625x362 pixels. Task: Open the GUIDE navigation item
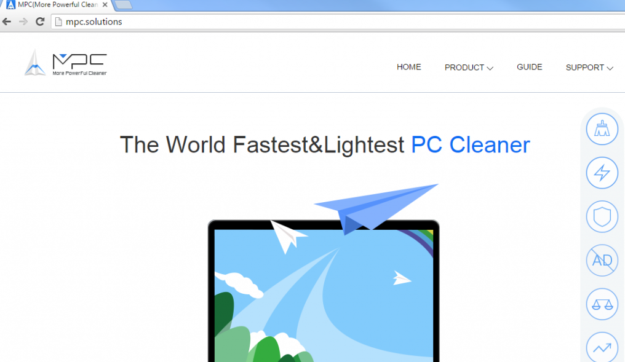coord(529,67)
